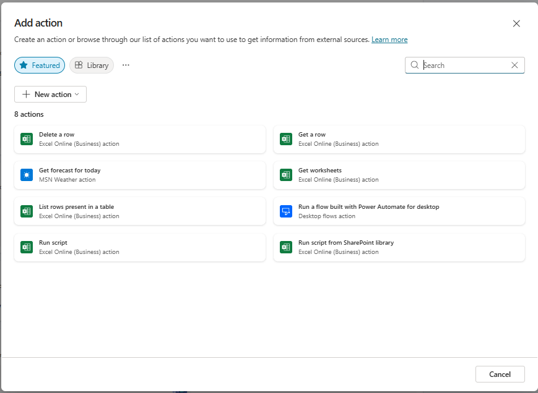Image resolution: width=538 pixels, height=393 pixels.
Task: Select the Delete a row action card
Action: pos(140,139)
